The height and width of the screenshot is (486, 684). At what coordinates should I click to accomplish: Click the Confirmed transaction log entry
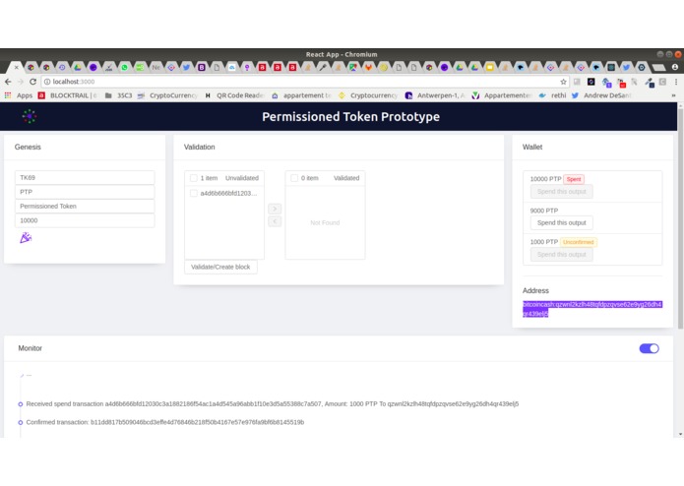click(165, 422)
